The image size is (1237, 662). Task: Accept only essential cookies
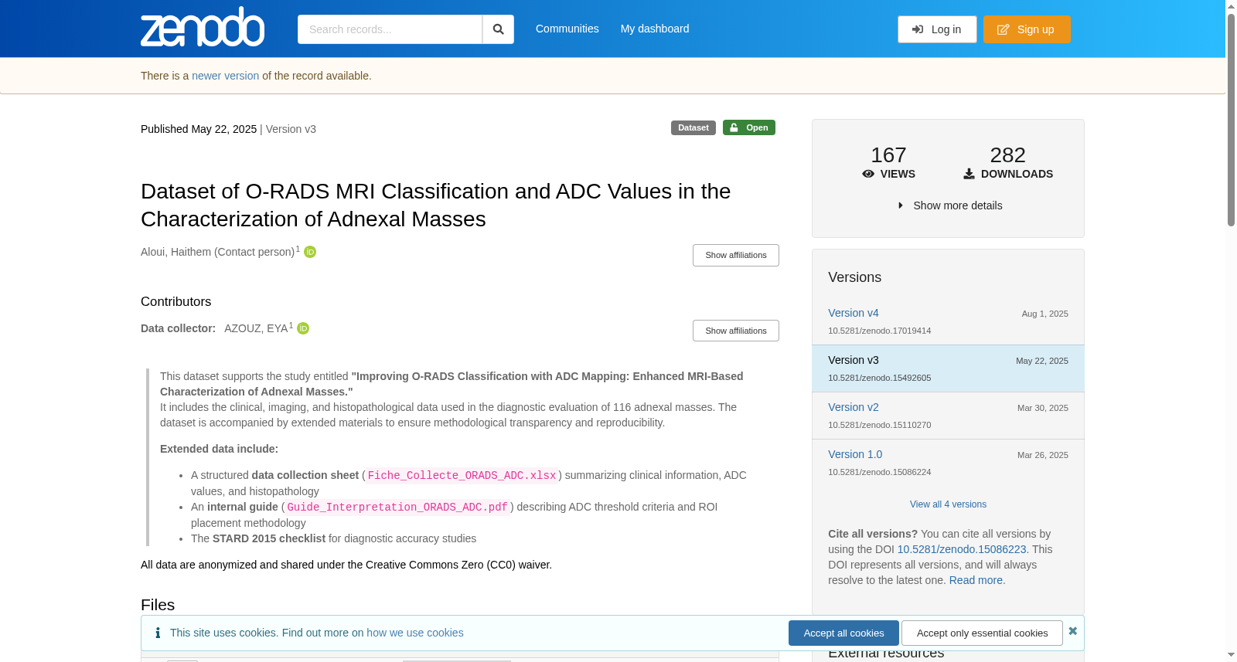coord(982,633)
